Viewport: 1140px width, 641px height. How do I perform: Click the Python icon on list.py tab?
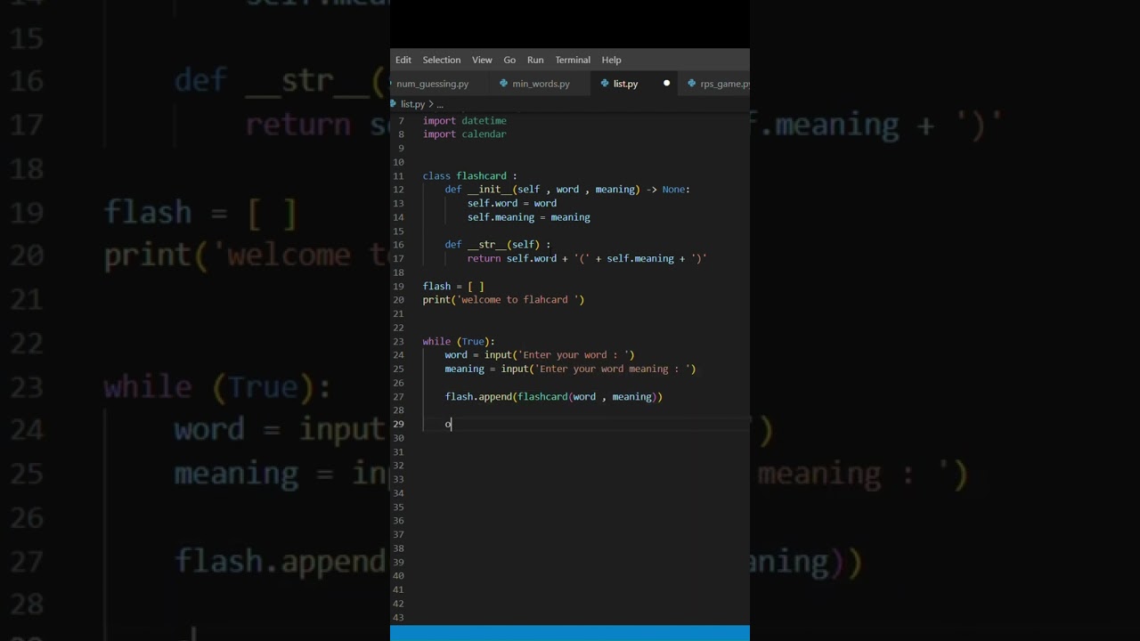(605, 84)
